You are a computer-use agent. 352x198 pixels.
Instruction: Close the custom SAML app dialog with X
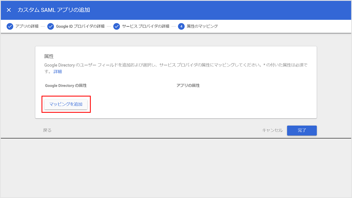[x=9, y=10]
